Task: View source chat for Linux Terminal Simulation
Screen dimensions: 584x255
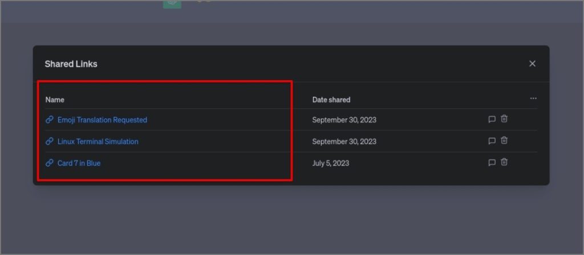Action: [x=492, y=141]
